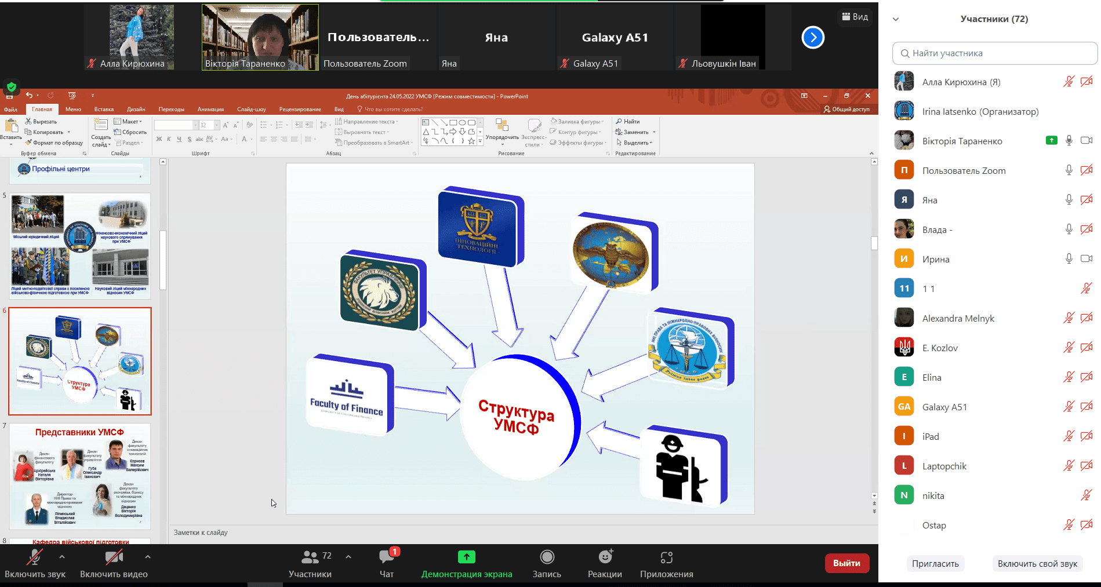The height and width of the screenshot is (587, 1101).
Task: Click the Cut scissors command
Action: tap(41, 122)
